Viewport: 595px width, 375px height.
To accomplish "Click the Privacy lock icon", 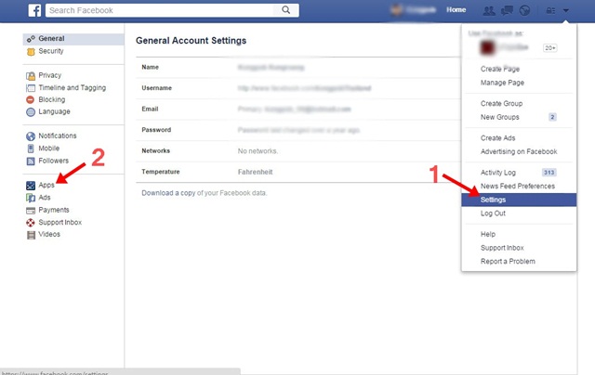I will coord(31,76).
